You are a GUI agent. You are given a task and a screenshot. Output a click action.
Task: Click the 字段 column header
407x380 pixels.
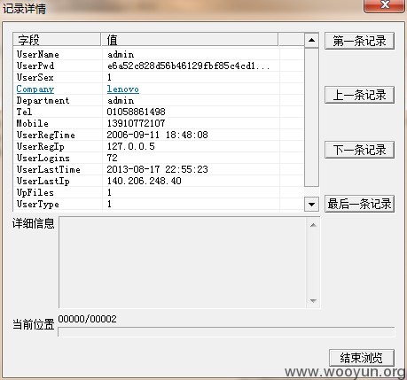click(57, 40)
